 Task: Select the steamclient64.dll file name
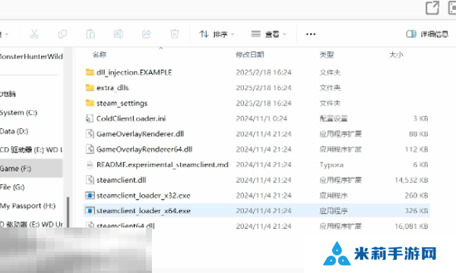(x=125, y=225)
